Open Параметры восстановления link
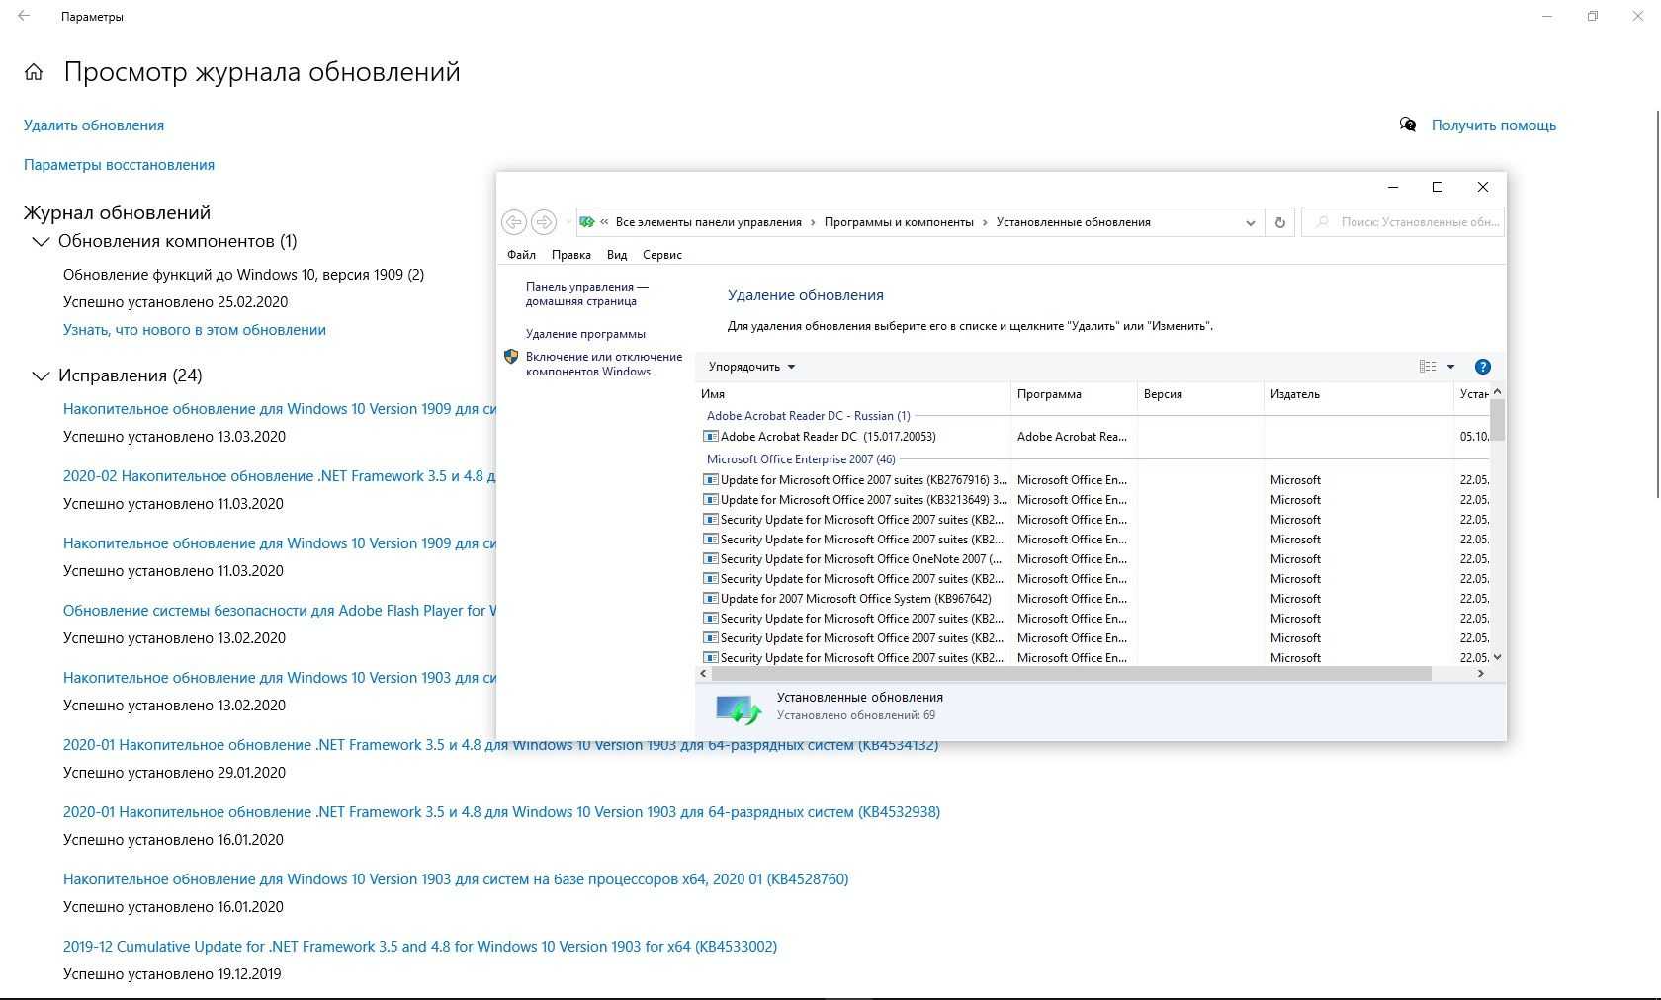Image resolution: width=1661 pixels, height=1000 pixels. pyautogui.click(x=119, y=165)
